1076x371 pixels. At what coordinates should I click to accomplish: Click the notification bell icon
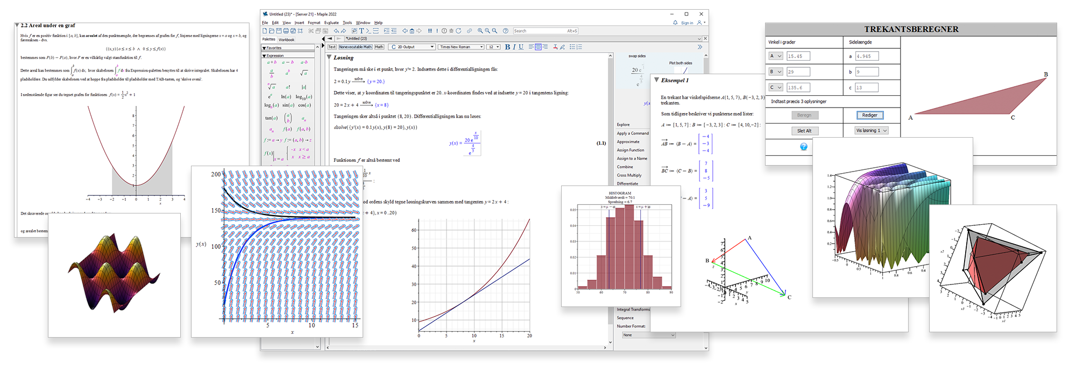pos(675,23)
